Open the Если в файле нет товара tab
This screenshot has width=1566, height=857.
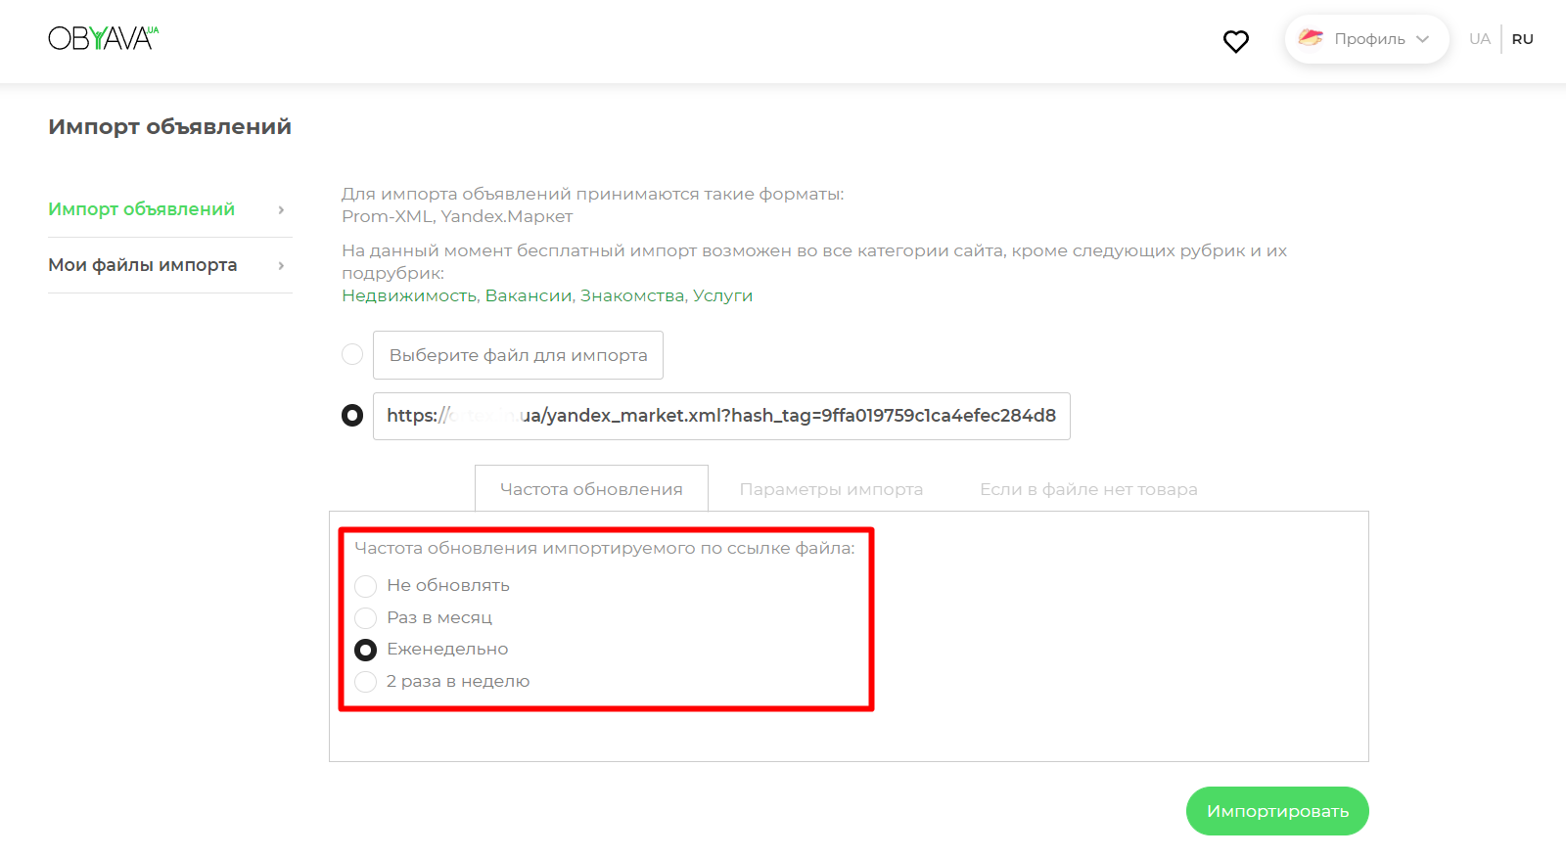point(1088,489)
